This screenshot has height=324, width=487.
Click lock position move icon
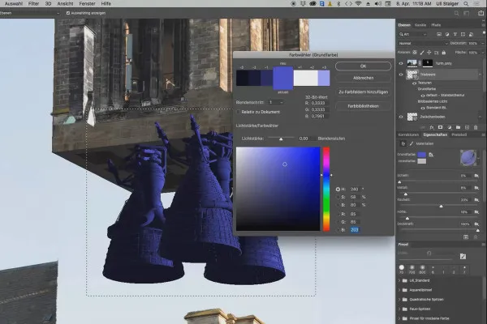429,53
